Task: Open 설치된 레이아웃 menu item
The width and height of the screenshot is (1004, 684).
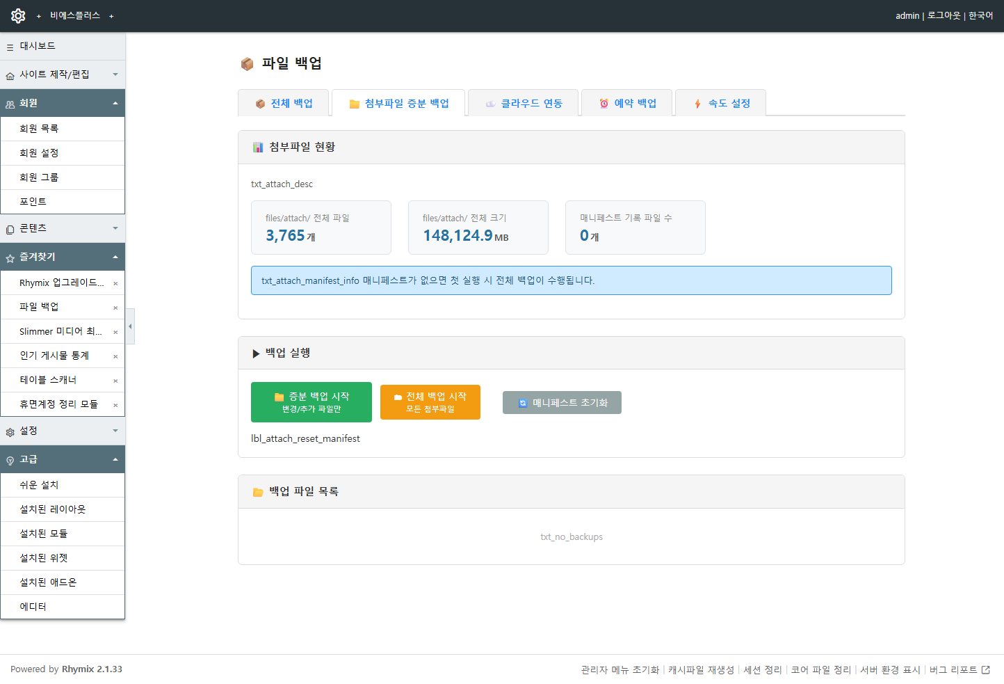Action: (63, 509)
